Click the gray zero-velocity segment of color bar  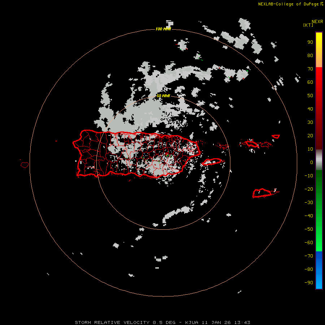[x=319, y=160]
